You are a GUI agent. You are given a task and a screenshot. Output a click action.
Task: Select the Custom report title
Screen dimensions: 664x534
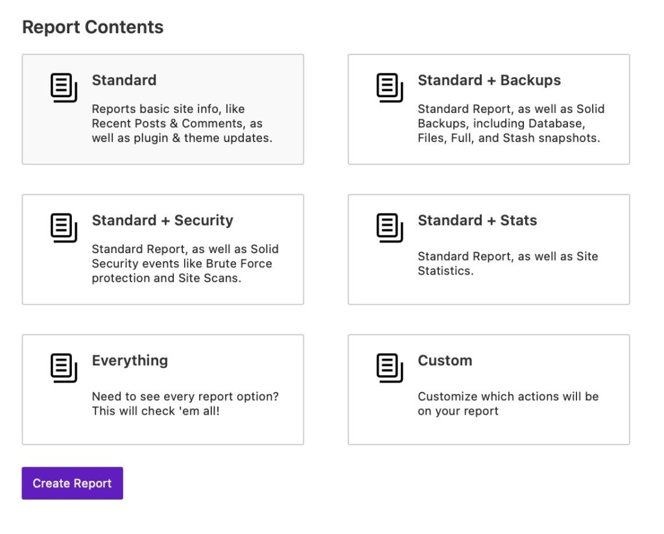(x=444, y=361)
